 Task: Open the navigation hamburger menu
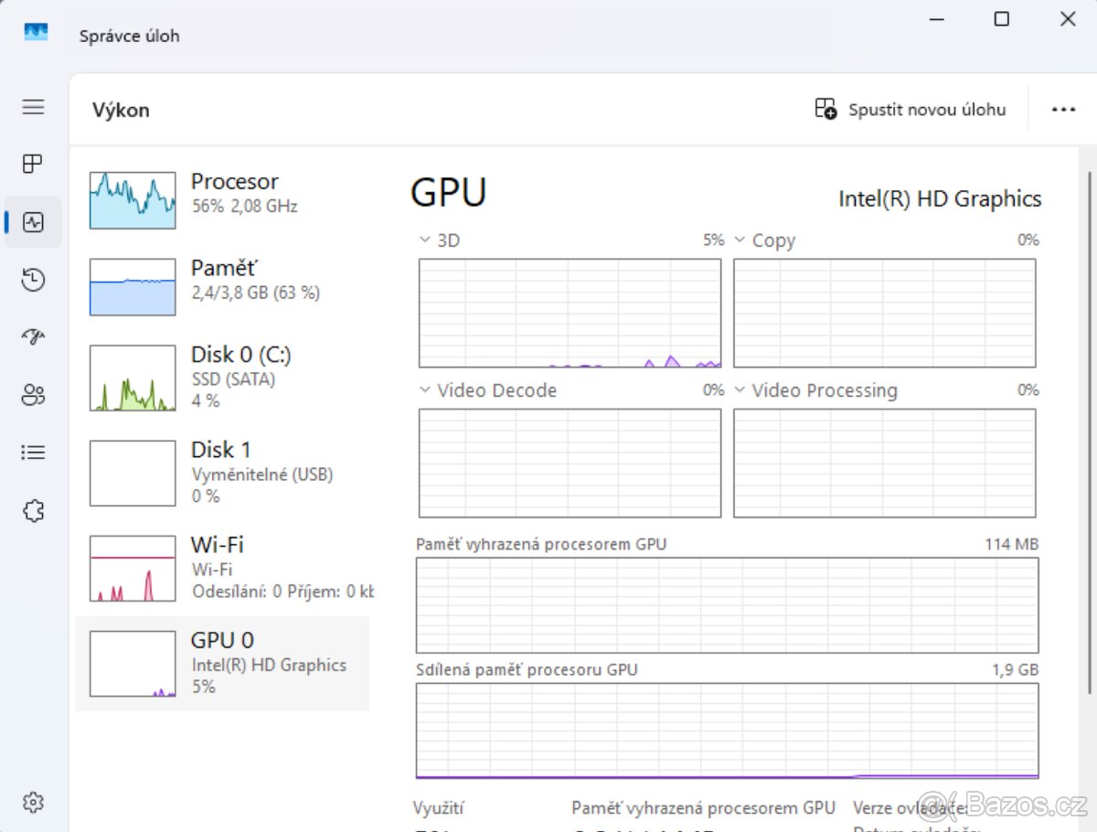33,107
